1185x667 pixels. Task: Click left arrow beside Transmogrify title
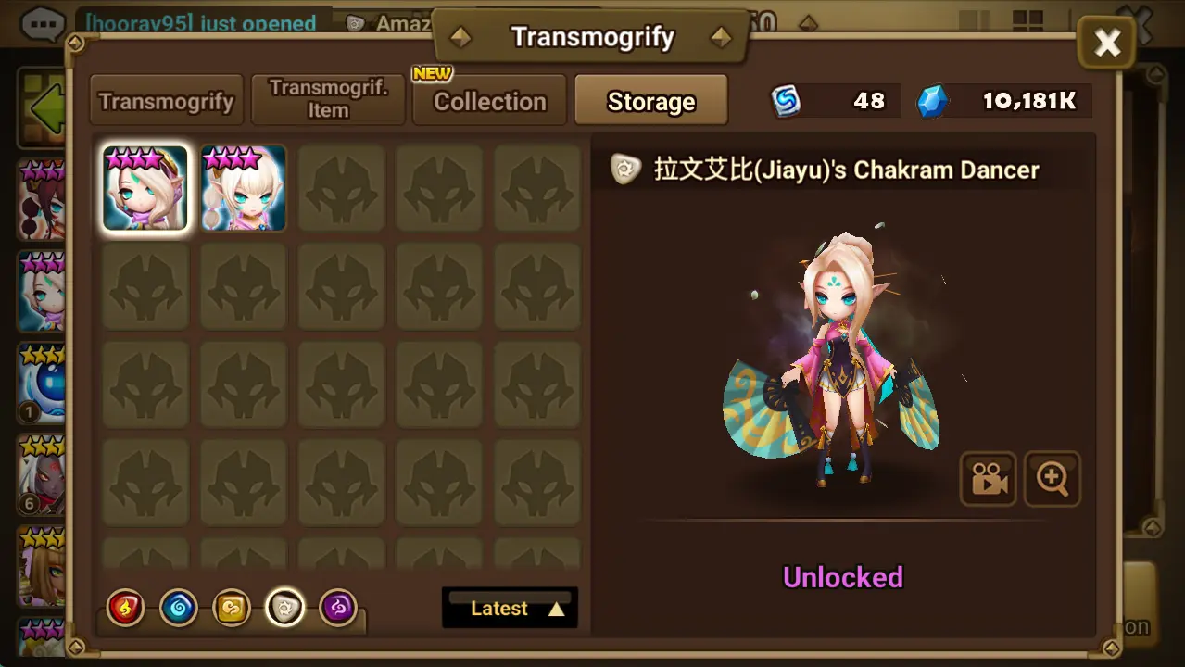[x=460, y=38]
